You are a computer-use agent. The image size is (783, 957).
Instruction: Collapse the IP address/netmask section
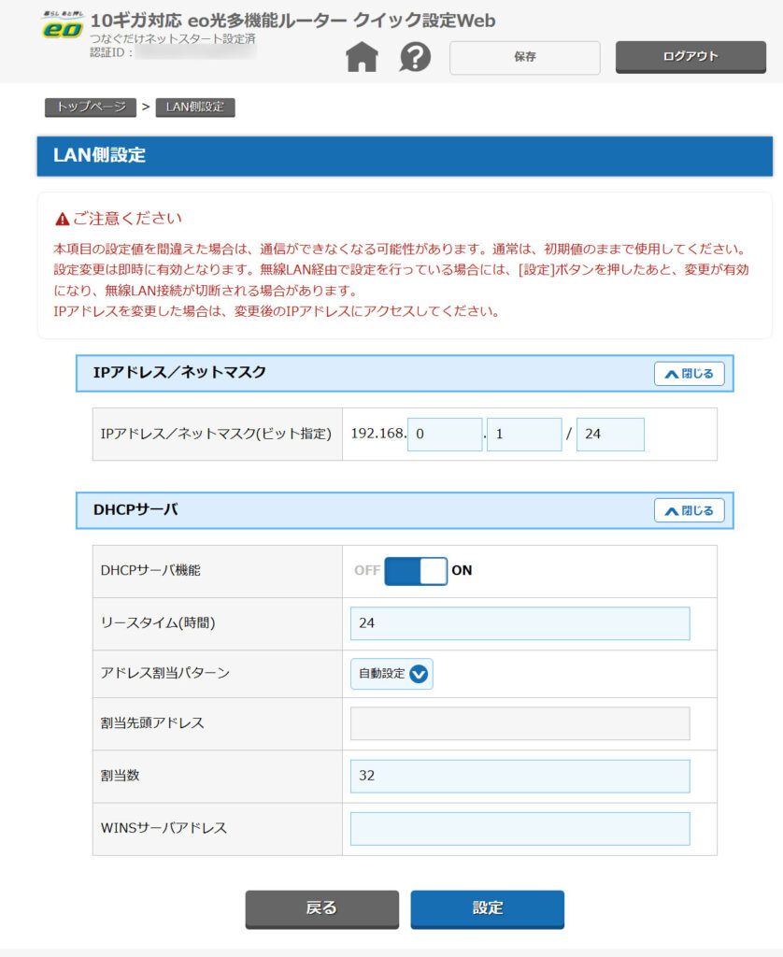pyautogui.click(x=689, y=374)
